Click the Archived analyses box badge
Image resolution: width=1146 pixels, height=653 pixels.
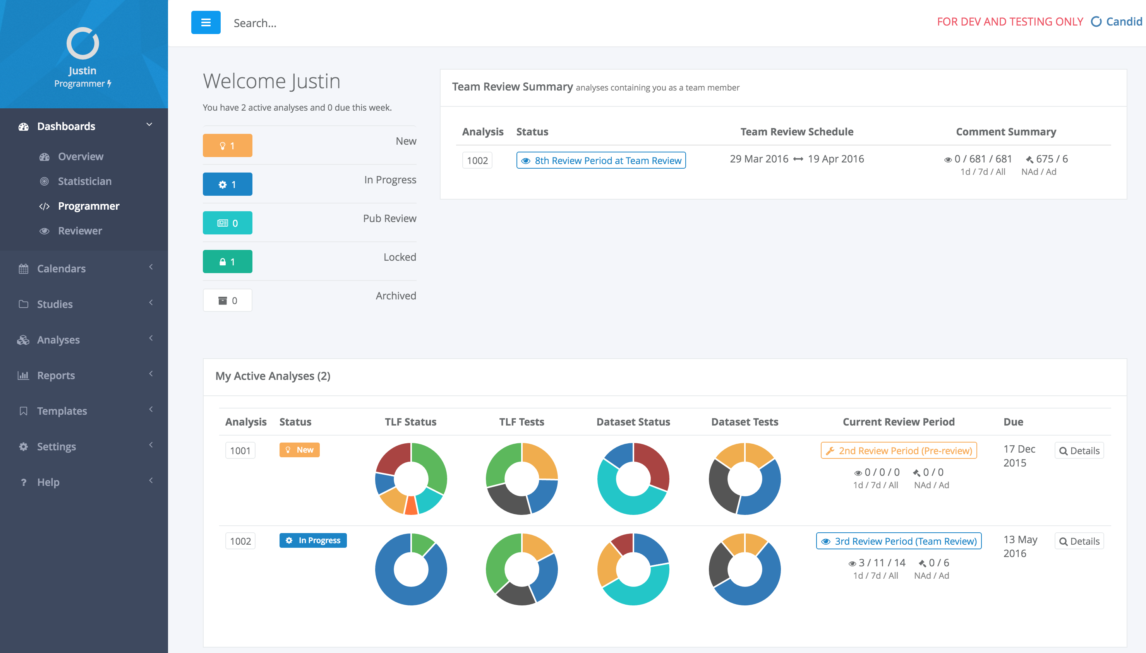pyautogui.click(x=228, y=299)
